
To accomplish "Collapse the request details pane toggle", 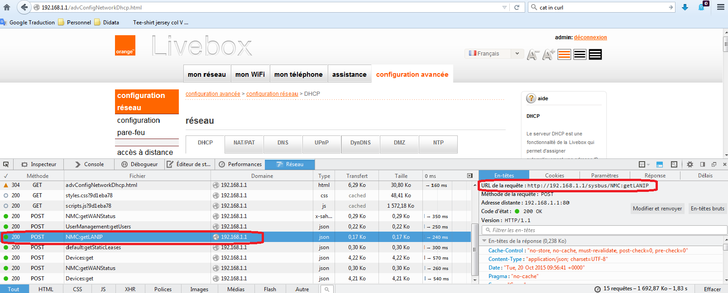I will coord(470,176).
